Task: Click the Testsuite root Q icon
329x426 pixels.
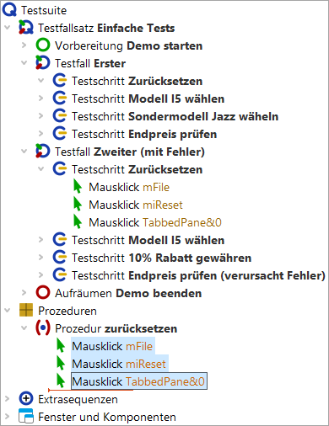Action: pyautogui.click(x=9, y=10)
